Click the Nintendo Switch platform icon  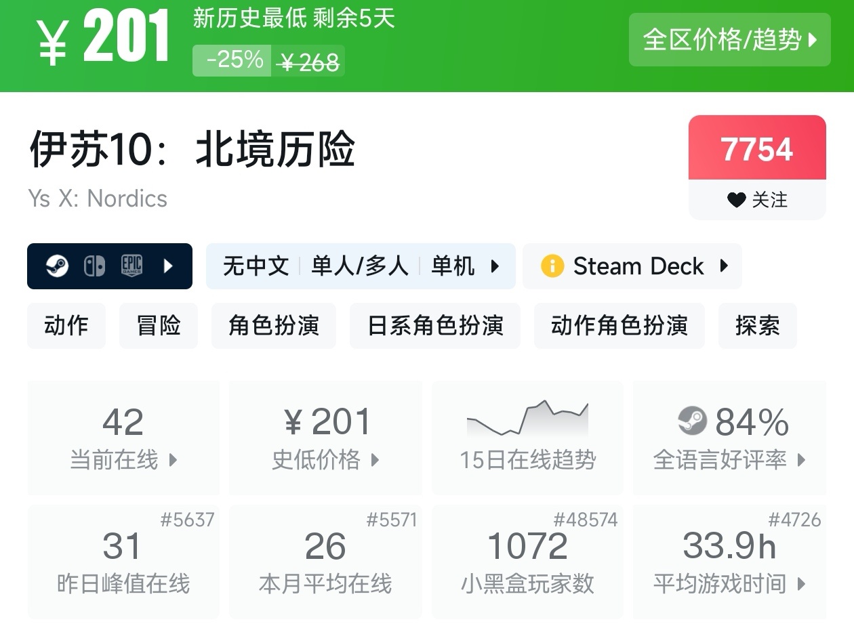(x=94, y=266)
